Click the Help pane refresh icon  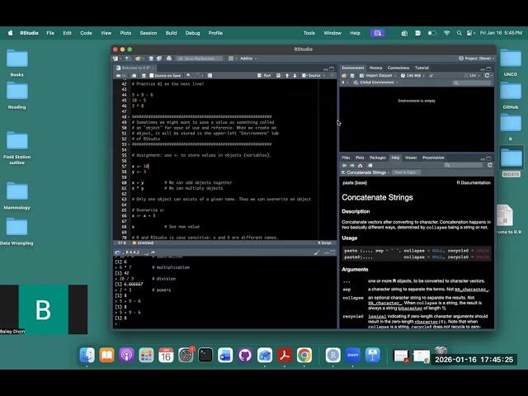pos(489,165)
